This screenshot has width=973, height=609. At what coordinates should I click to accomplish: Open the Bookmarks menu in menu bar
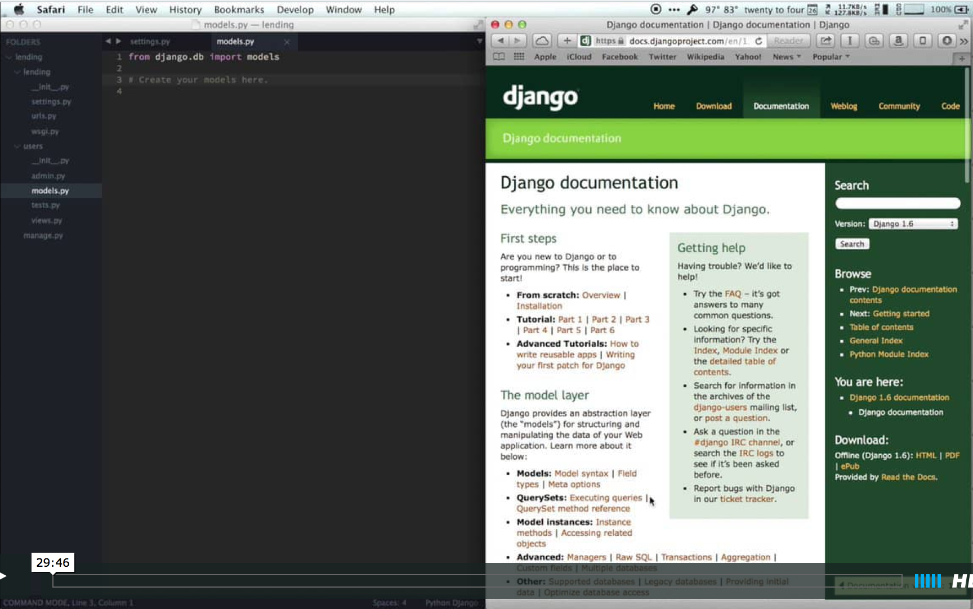[239, 10]
